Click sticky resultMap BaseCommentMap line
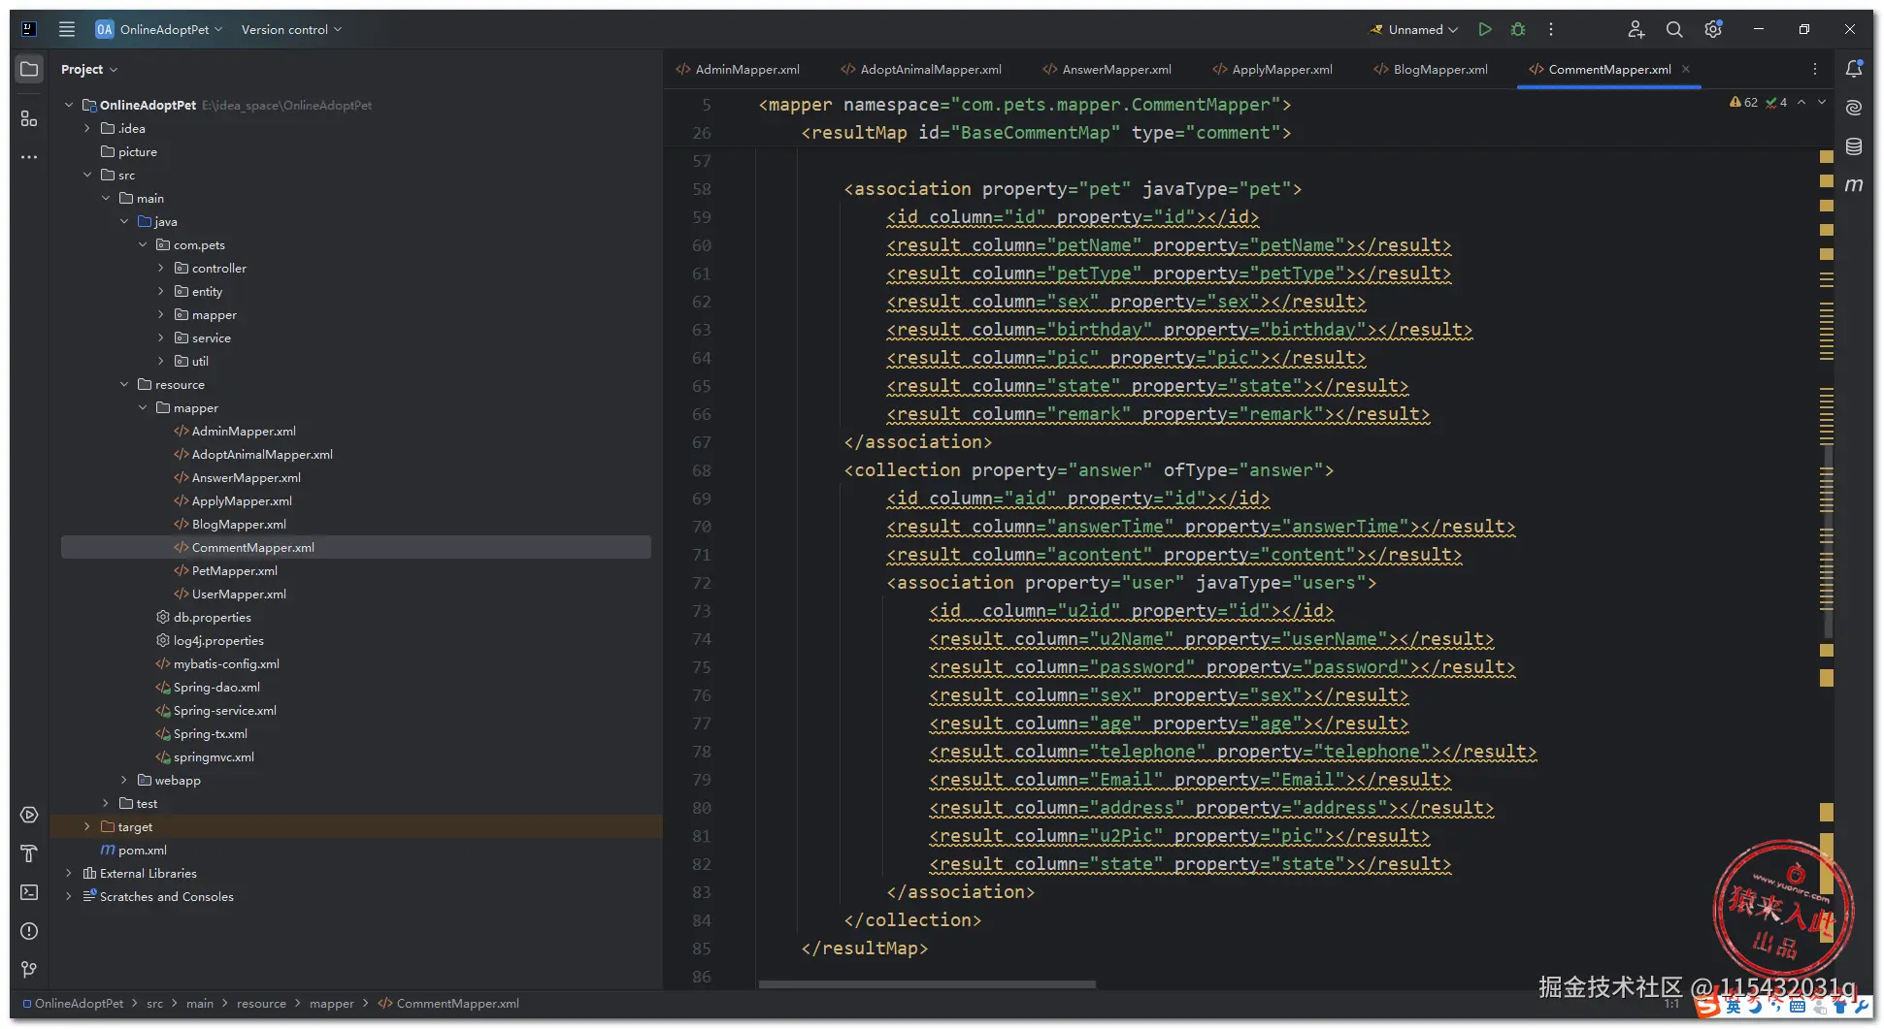Viewport: 1884px width, 1029px height. [1045, 133]
